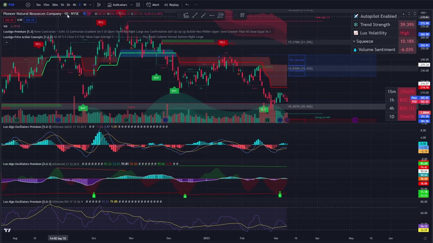This screenshot has width=433, height=243.
Task: Open chart settings gear at bottom-right
Action: pos(425,238)
